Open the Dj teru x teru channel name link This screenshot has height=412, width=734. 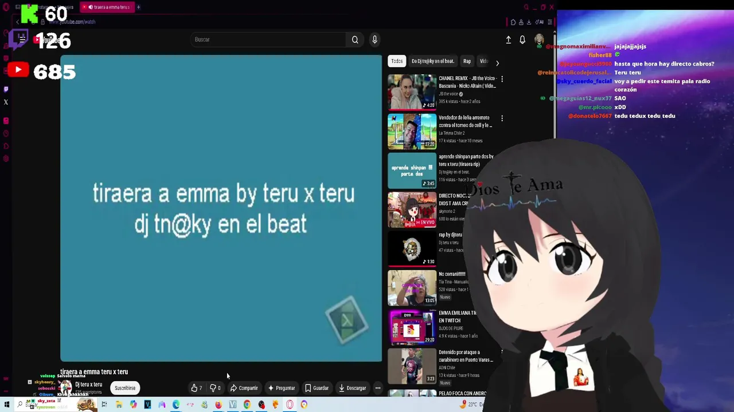(88, 385)
